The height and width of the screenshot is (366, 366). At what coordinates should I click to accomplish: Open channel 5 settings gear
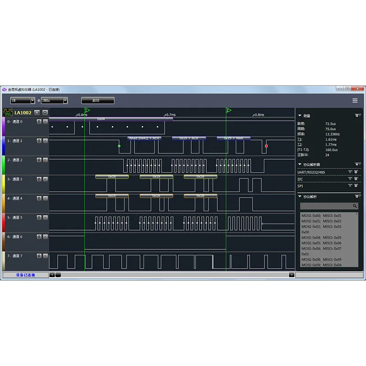39,217
